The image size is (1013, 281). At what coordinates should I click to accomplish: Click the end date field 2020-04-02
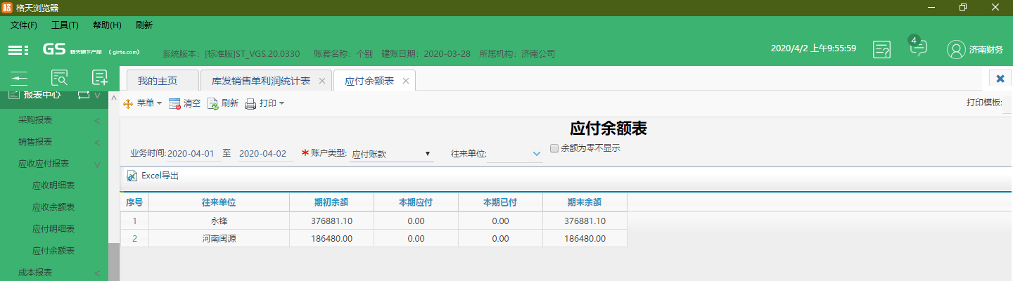pos(266,154)
